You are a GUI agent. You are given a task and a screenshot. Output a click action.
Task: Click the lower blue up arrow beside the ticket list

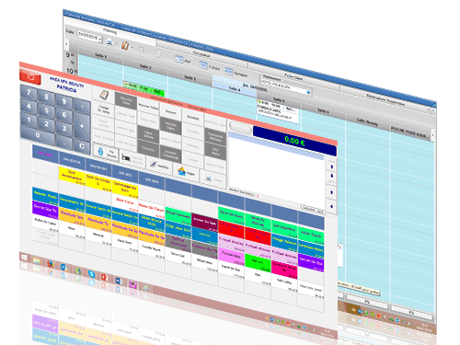point(331,192)
